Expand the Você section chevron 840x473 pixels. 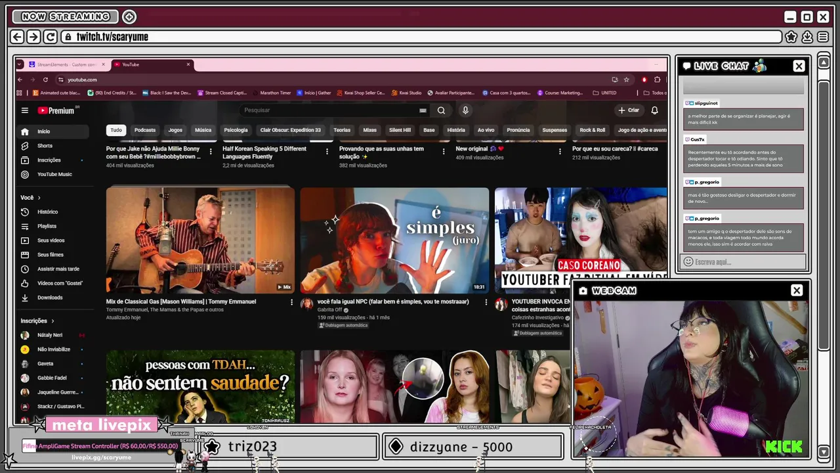(x=39, y=198)
